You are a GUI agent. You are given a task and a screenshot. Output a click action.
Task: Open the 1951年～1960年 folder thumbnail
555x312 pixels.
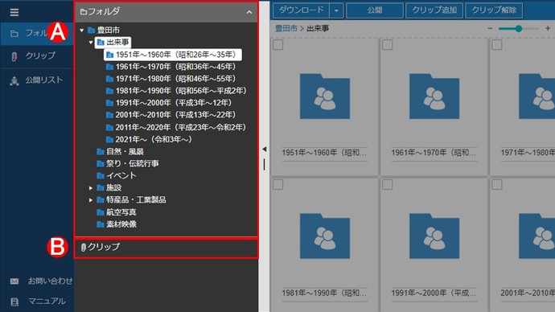pyautogui.click(x=325, y=96)
